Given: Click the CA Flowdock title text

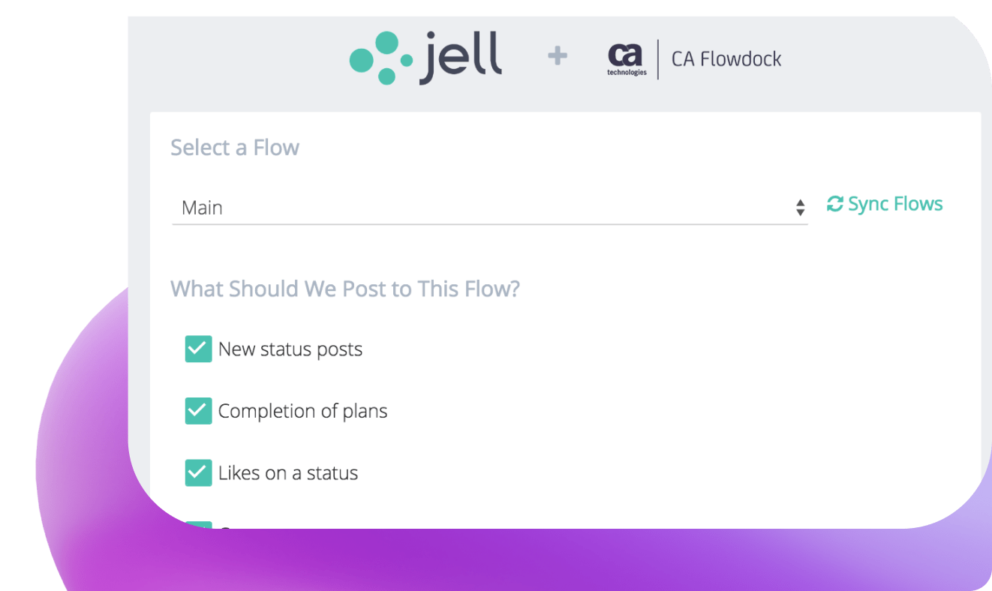Looking at the screenshot, I should click(726, 59).
